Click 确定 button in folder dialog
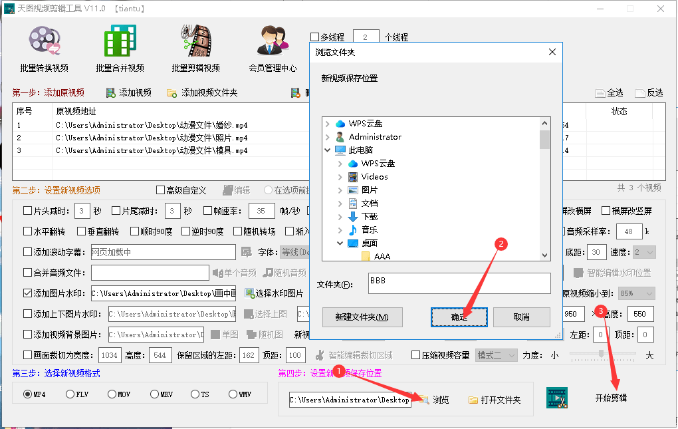The image size is (678, 429). coord(459,317)
